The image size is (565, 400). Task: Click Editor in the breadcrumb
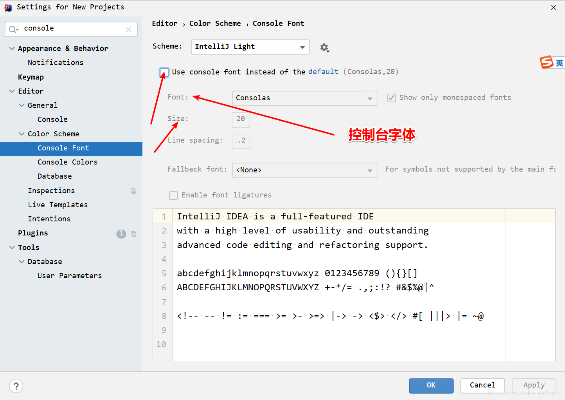point(165,24)
